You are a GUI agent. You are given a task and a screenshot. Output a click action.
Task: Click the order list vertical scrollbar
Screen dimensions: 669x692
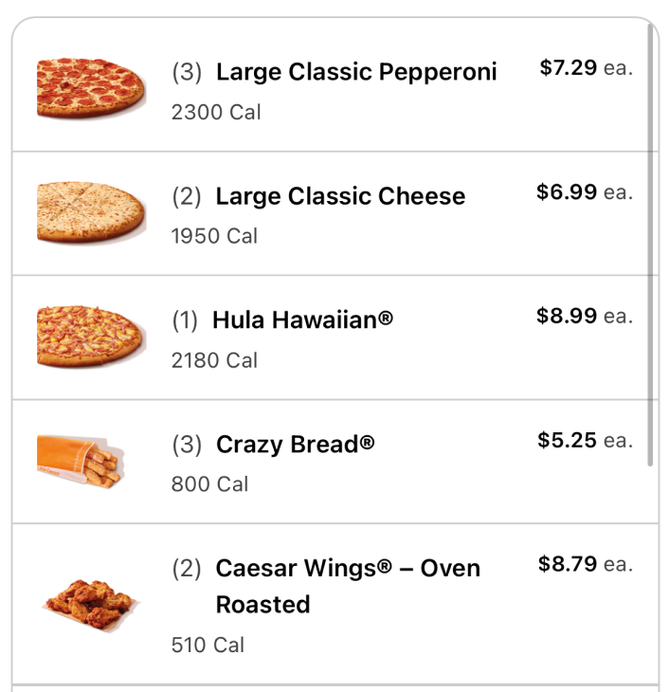(650, 246)
